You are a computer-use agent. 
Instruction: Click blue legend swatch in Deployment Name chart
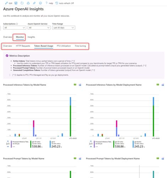tap(133, 144)
